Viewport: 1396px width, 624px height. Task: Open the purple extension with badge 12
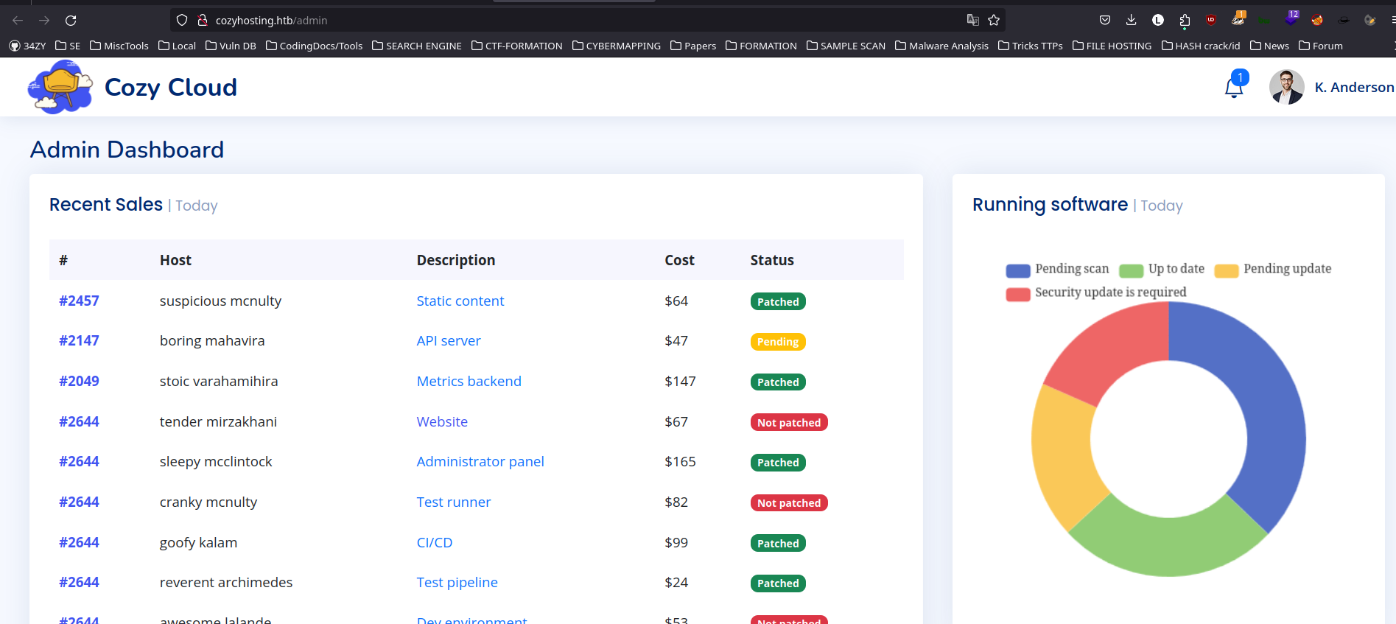[1291, 18]
